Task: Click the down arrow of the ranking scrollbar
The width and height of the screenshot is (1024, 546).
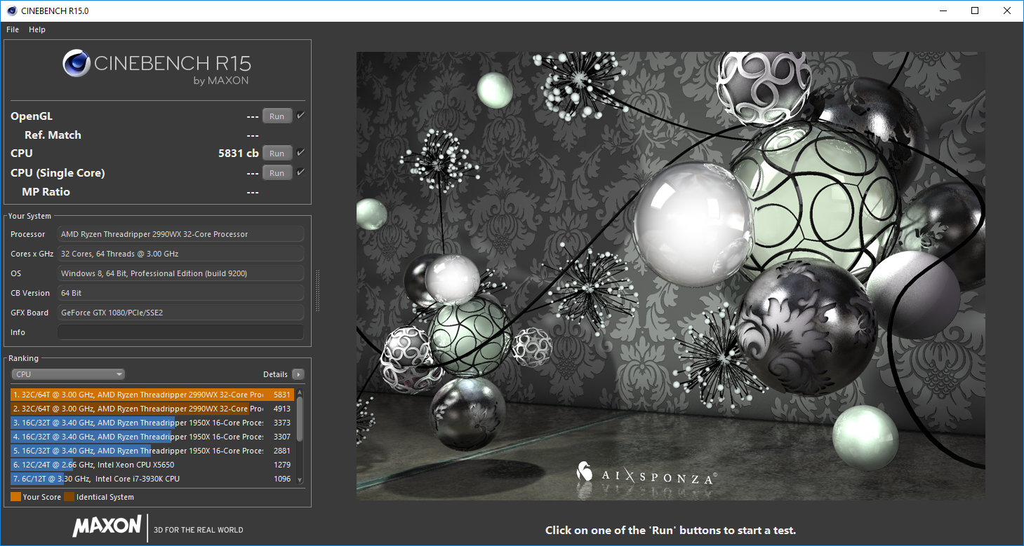Action: (300, 479)
